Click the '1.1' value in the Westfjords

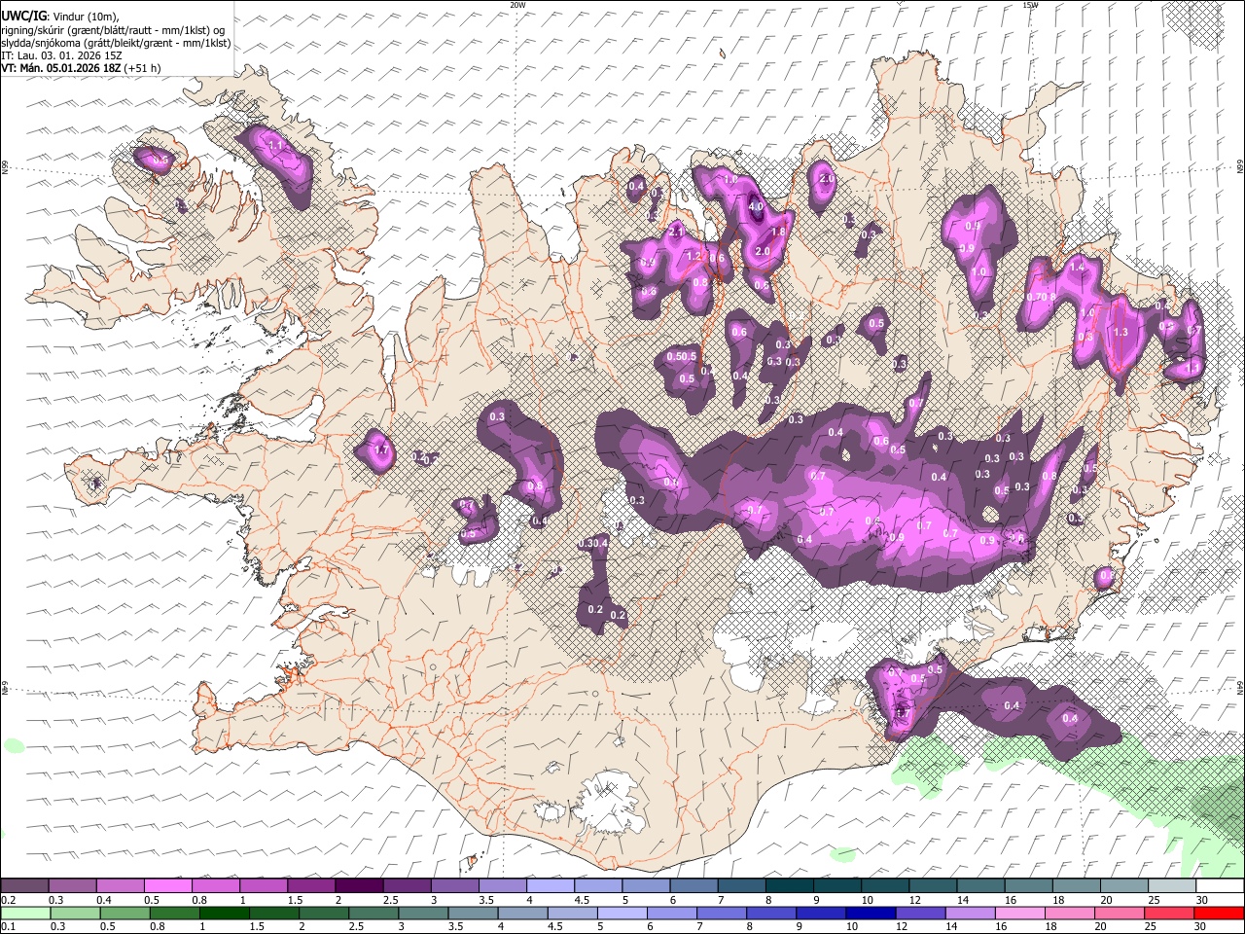click(275, 146)
